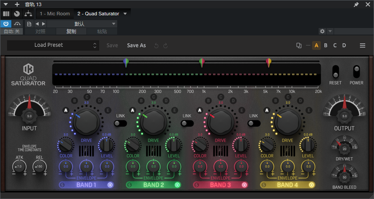The width and height of the screenshot is (374, 199).
Task: Select the 2 - Quad Saturator tab
Action: [98, 14]
